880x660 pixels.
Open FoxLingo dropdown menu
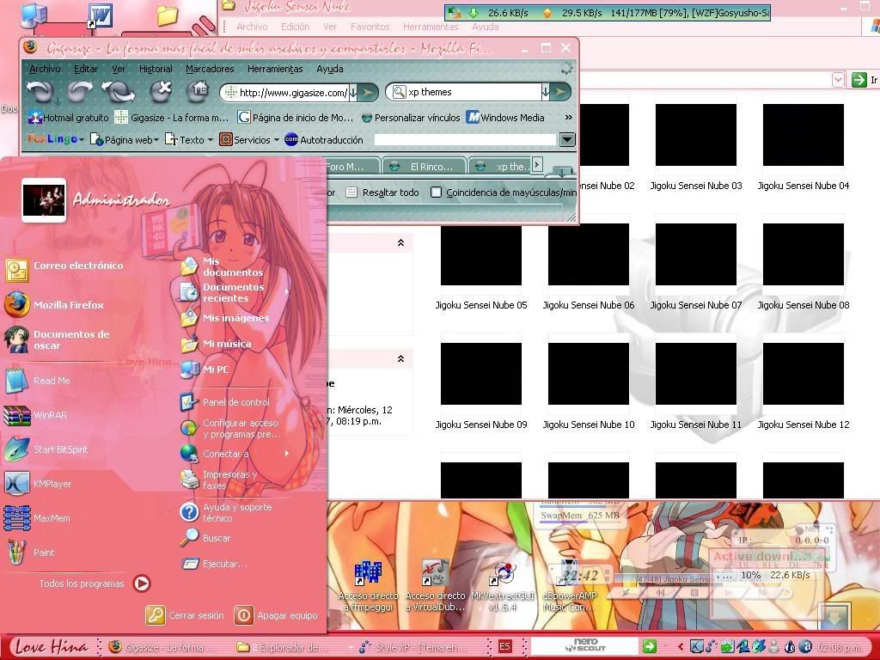pos(56,139)
